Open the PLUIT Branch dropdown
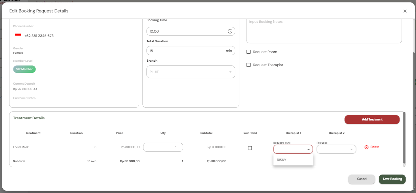The image size is (416, 193). 190,72
